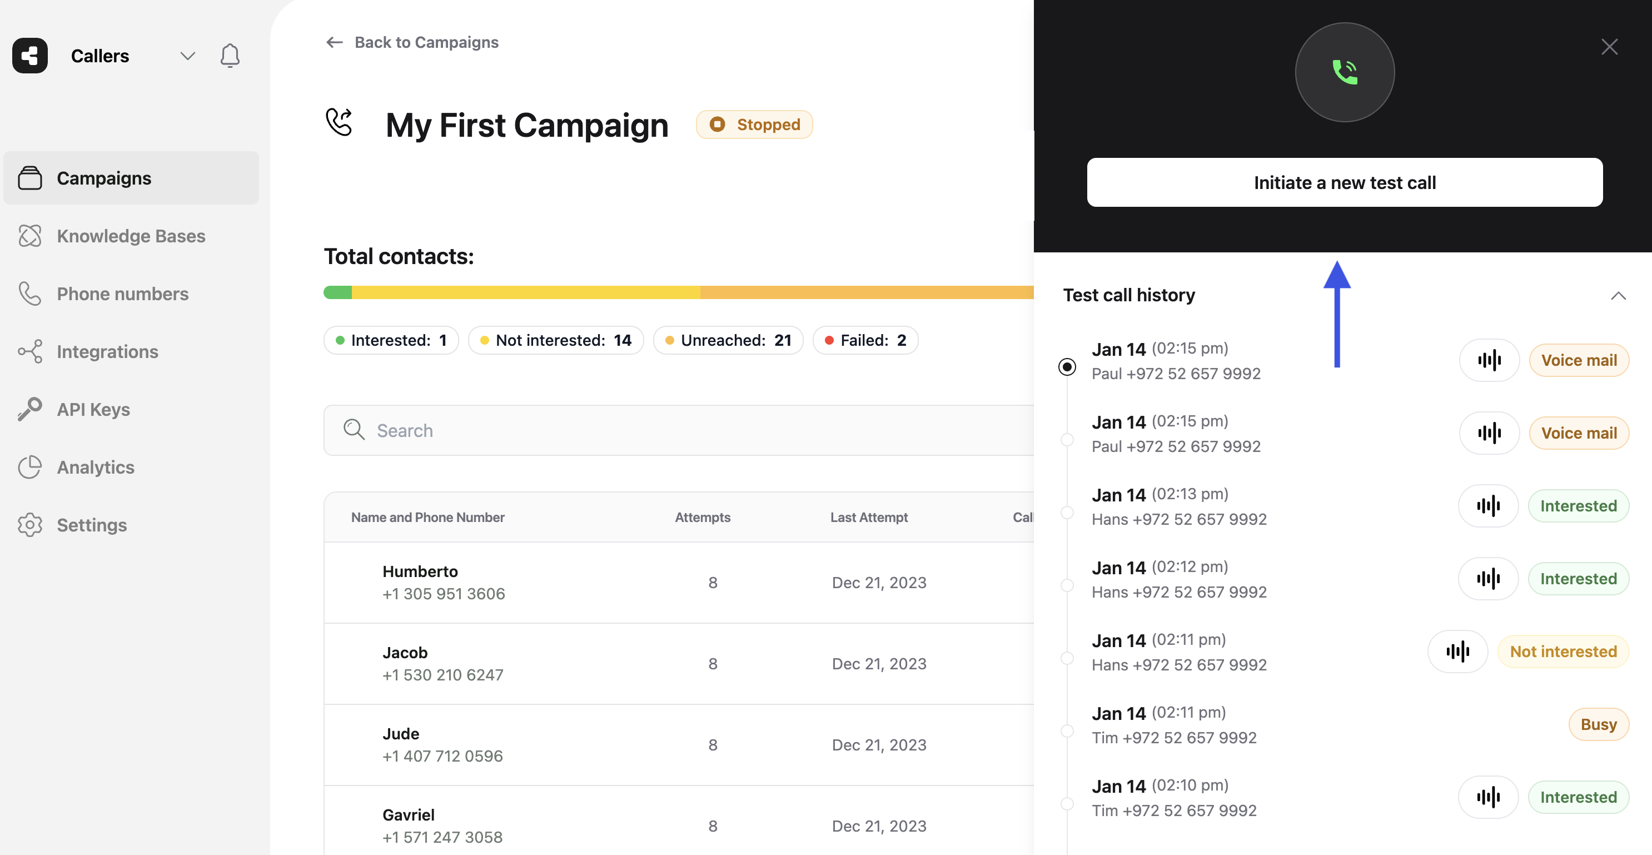This screenshot has height=855, width=1652.
Task: Click the Callers app logo icon
Action: [x=30, y=56]
